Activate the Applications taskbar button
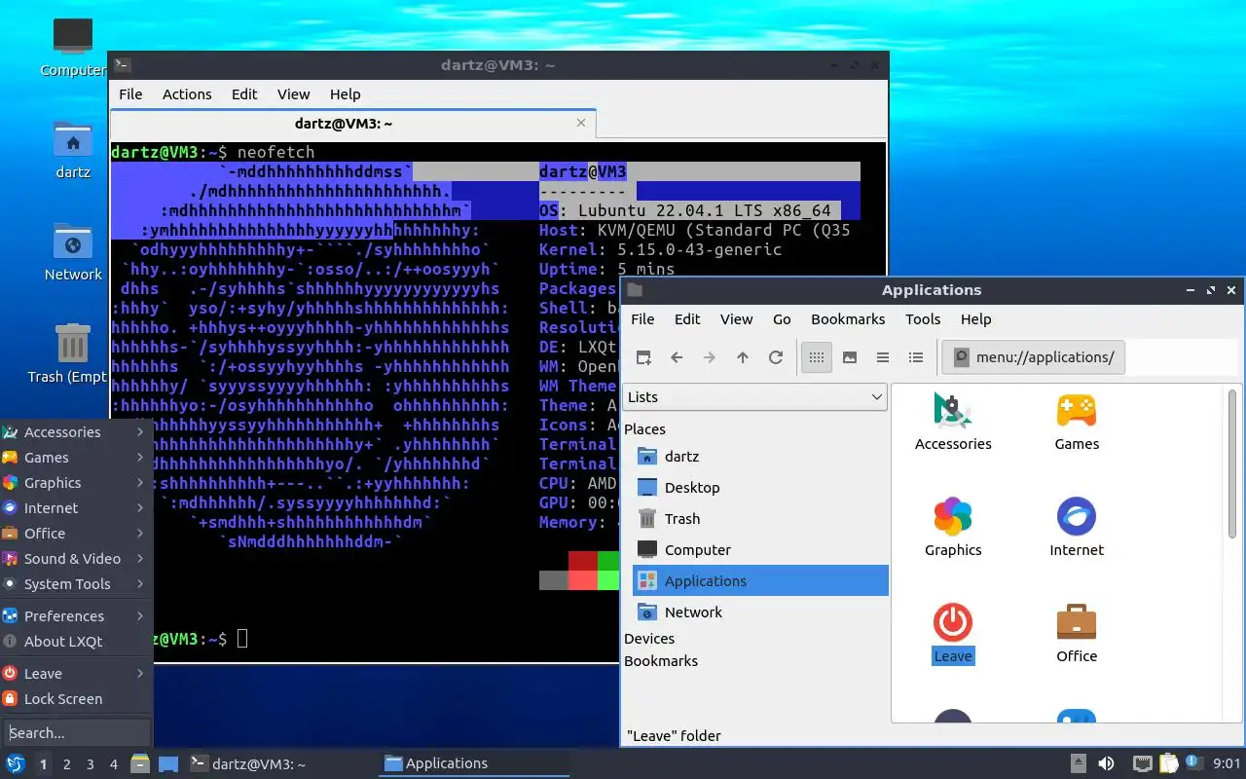 [x=474, y=763]
